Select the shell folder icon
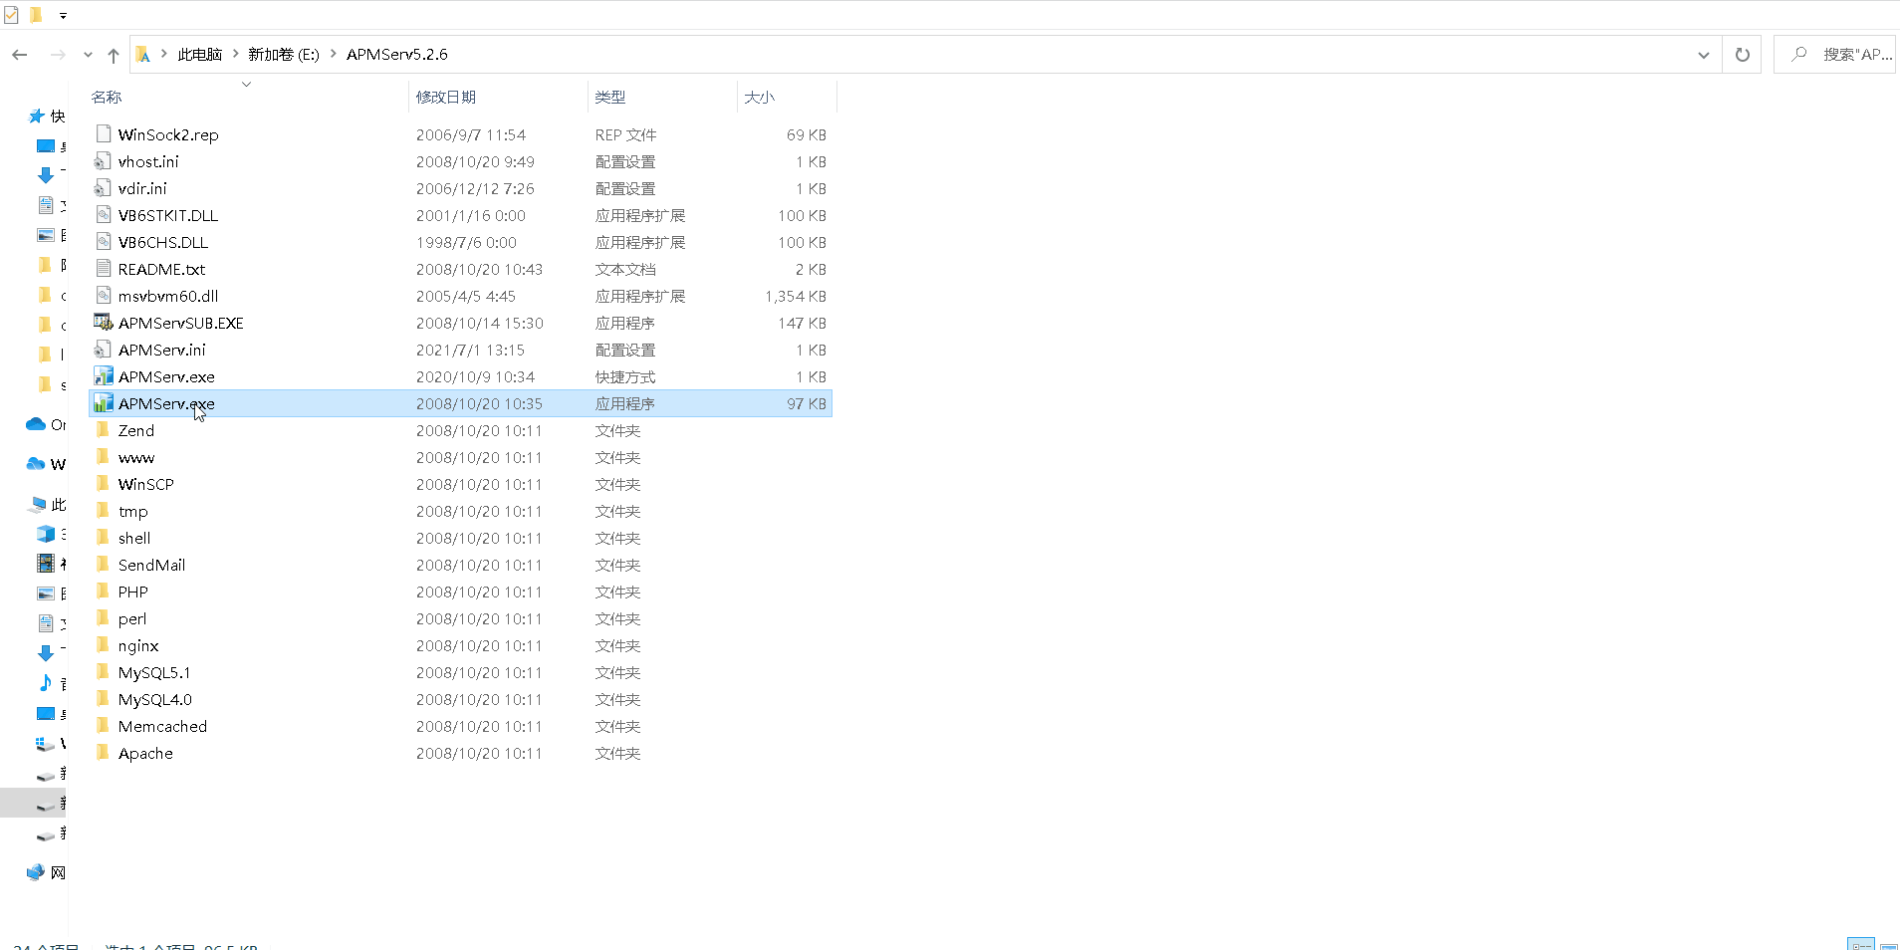Image resolution: width=1900 pixels, height=950 pixels. coord(103,537)
